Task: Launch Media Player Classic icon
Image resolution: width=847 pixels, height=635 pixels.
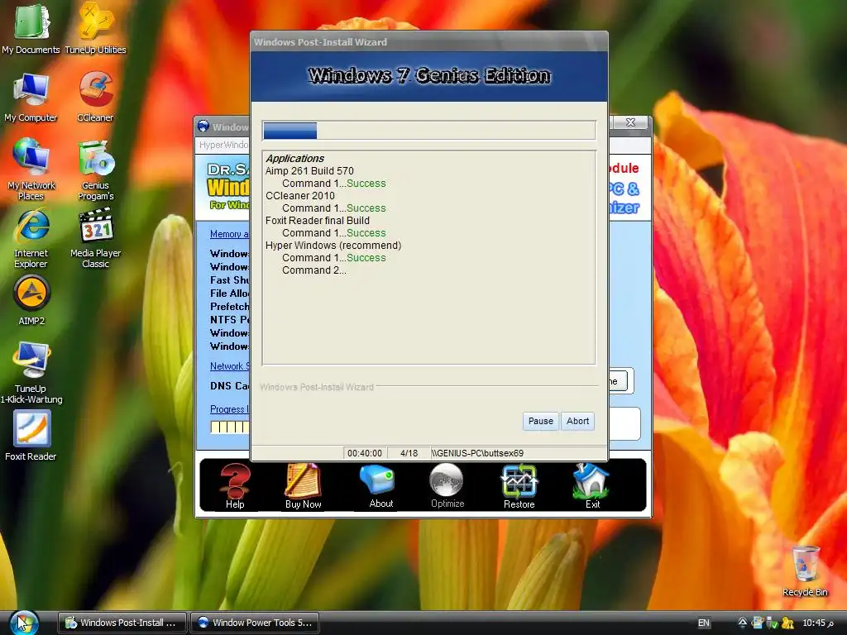Action: [96, 238]
